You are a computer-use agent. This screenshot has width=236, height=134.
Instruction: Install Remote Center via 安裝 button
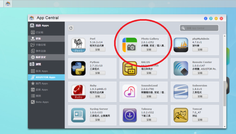(200, 73)
